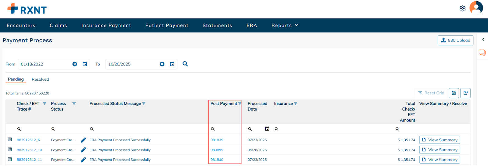
Task: Click the export grid icon
Action: (x=465, y=93)
